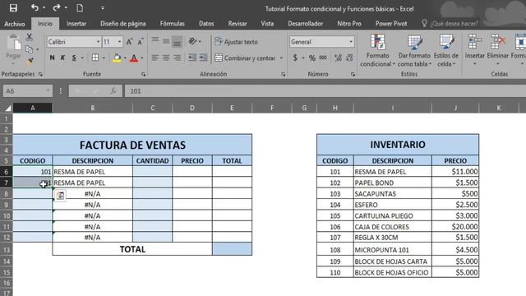Viewport: 526px width, 296px height.
Task: Open Dar formato como tabla
Action: (414, 50)
